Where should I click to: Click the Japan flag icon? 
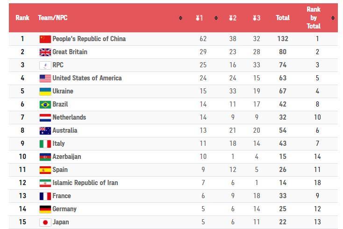click(x=45, y=222)
